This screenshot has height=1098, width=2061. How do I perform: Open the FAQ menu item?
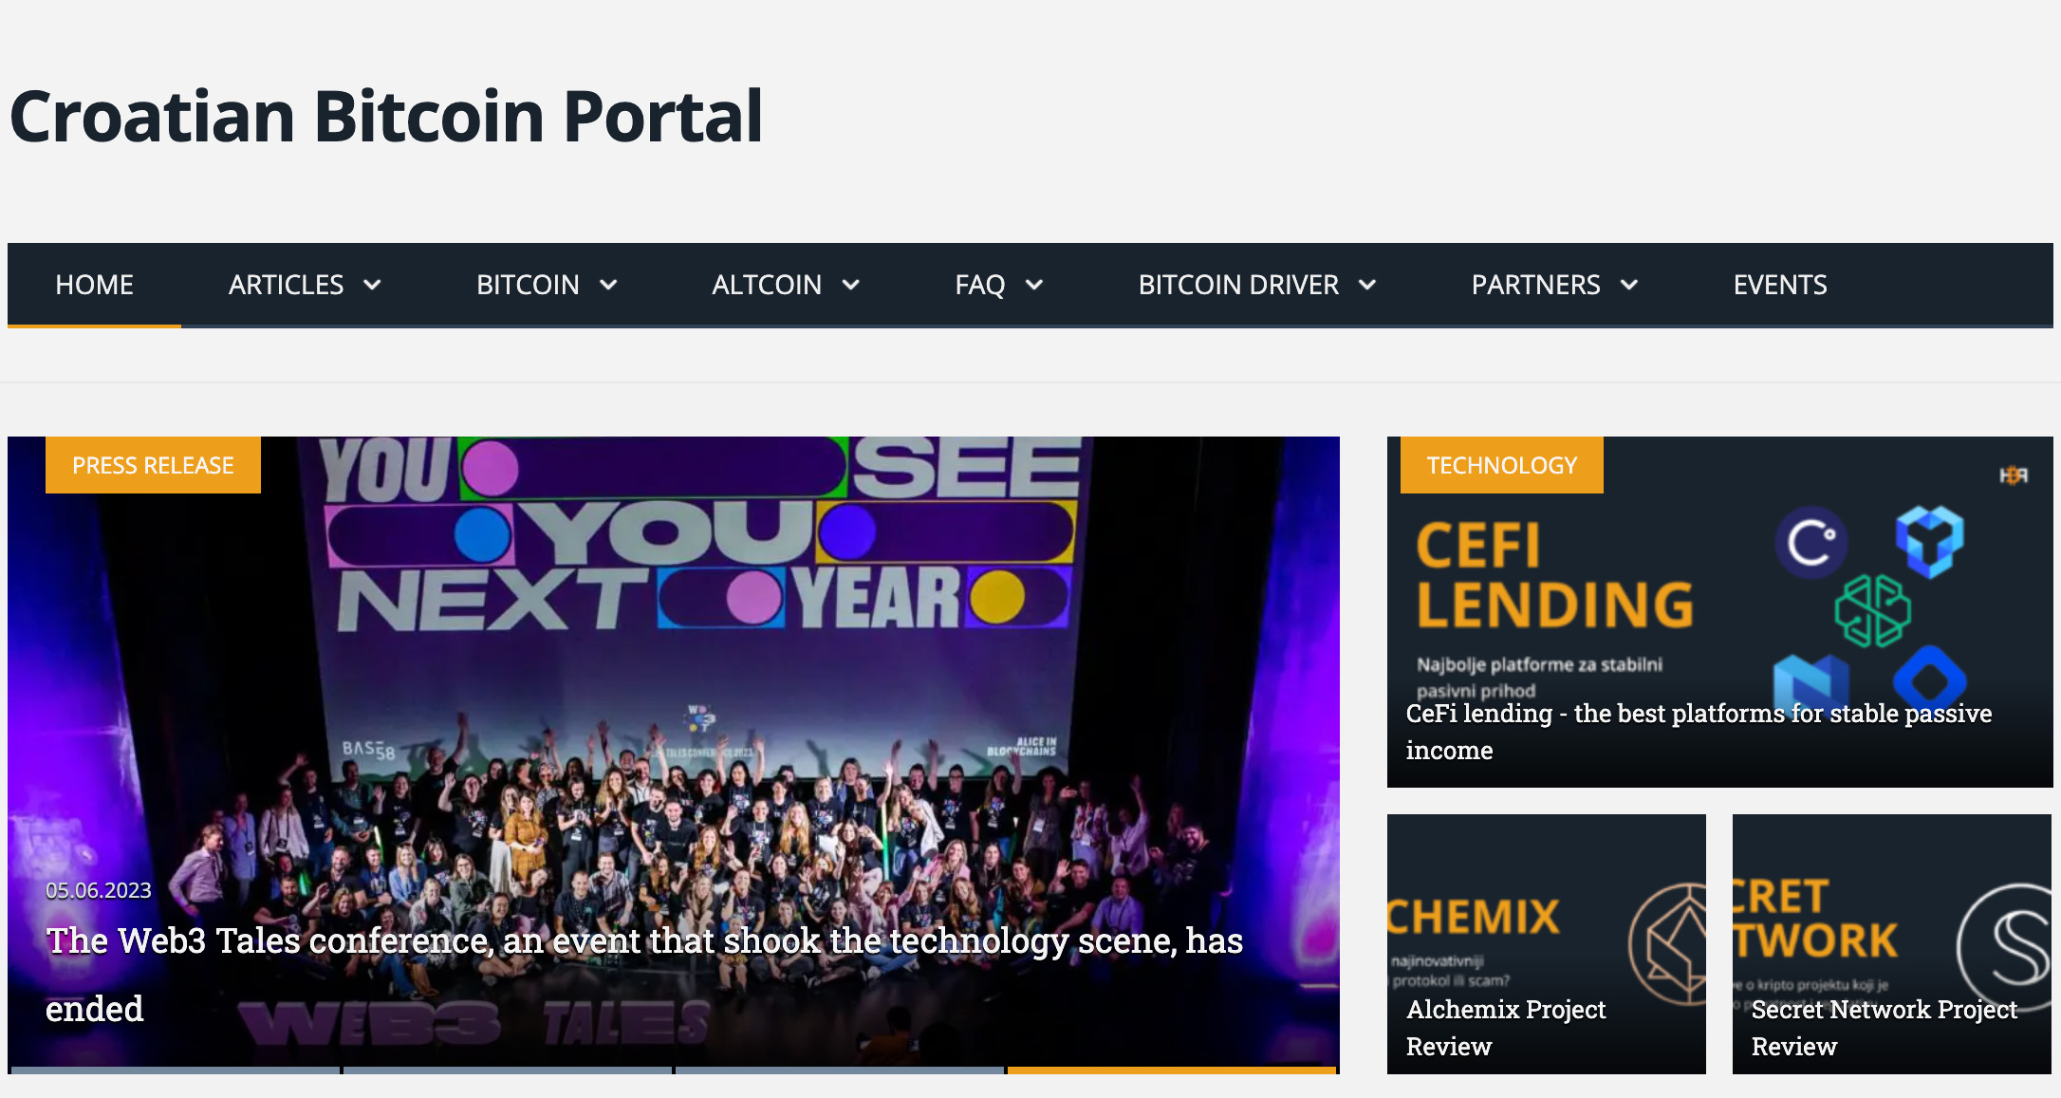pyautogui.click(x=979, y=285)
